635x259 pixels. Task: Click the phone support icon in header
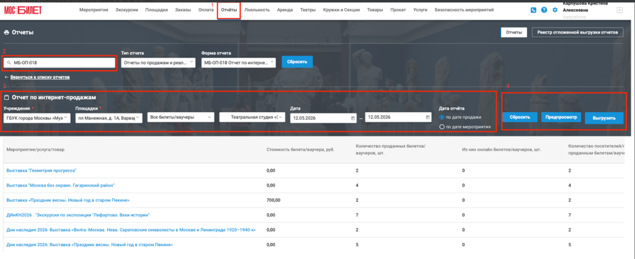point(533,10)
